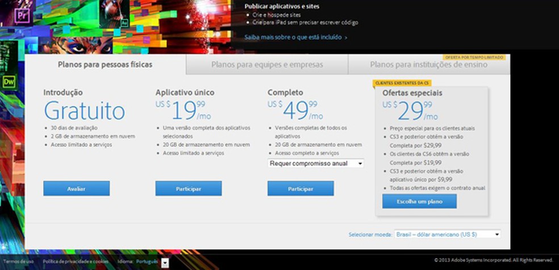Click the 'Avaliar' button under Introdução
Viewport: 559px width, 270px height.
[77, 188]
